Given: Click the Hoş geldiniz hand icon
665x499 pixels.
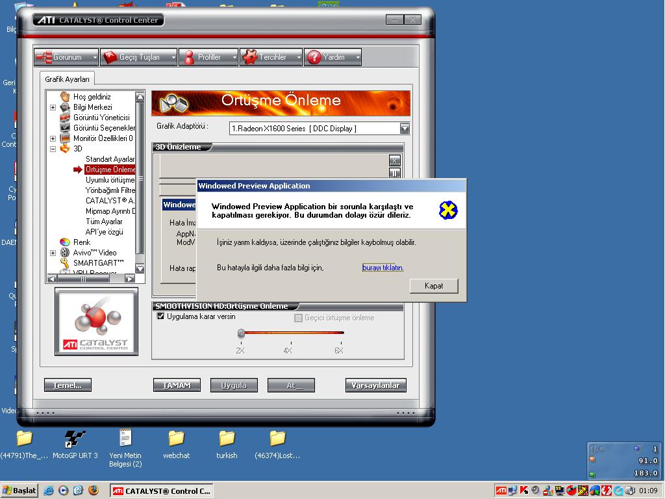Looking at the screenshot, I should click(65, 96).
